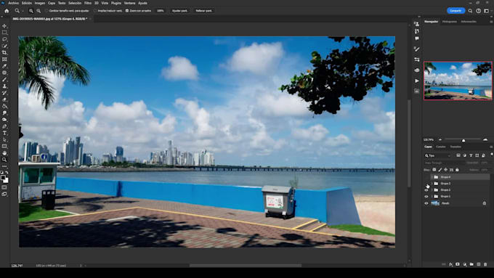Viewport: 494px width, 278px height.
Task: Select the Hand tool
Action: pyautogui.click(x=4, y=153)
